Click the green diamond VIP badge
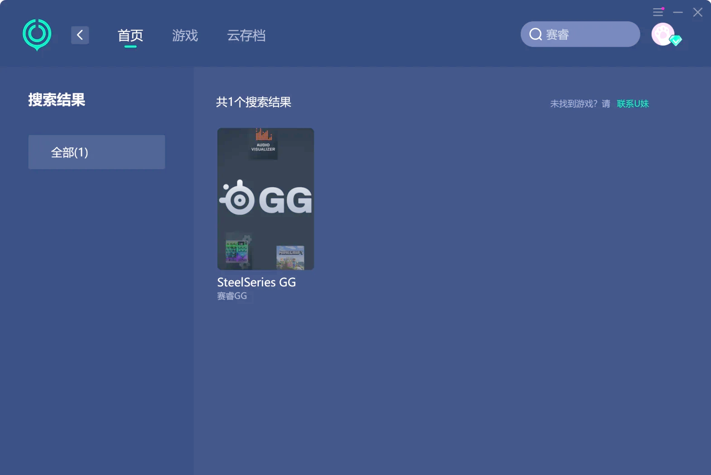Viewport: 711px width, 475px height. [x=676, y=41]
